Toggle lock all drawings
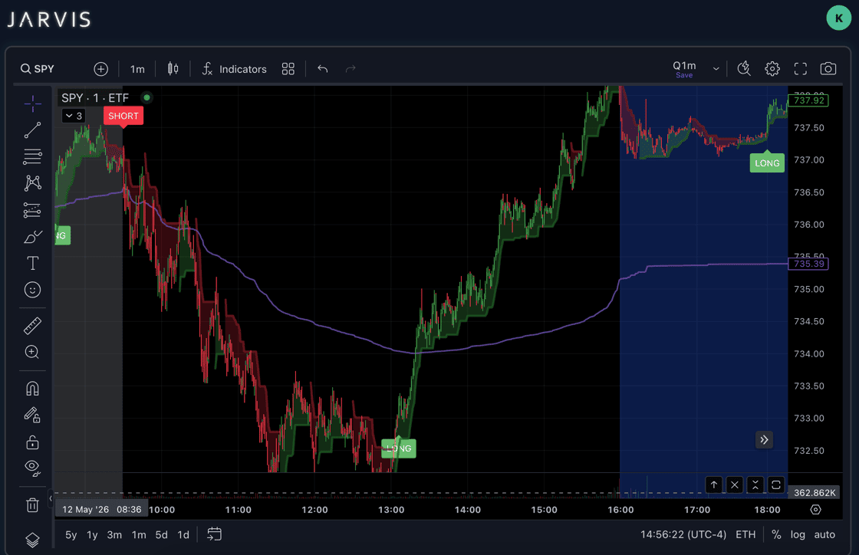The width and height of the screenshot is (859, 555). tap(32, 442)
